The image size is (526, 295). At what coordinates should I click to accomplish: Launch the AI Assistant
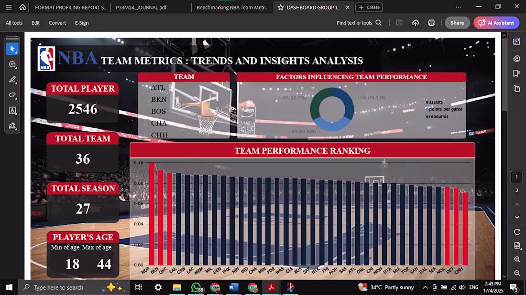tap(496, 22)
